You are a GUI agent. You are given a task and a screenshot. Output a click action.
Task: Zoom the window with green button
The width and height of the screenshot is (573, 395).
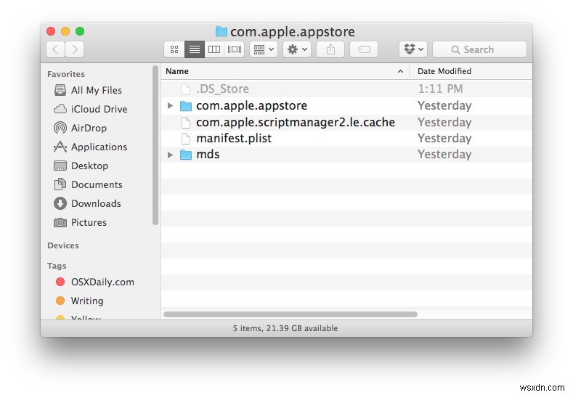(80, 31)
